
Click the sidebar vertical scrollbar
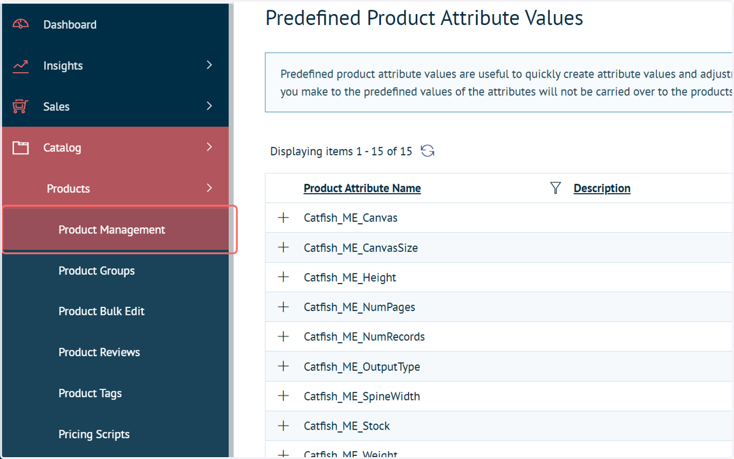tap(231, 230)
